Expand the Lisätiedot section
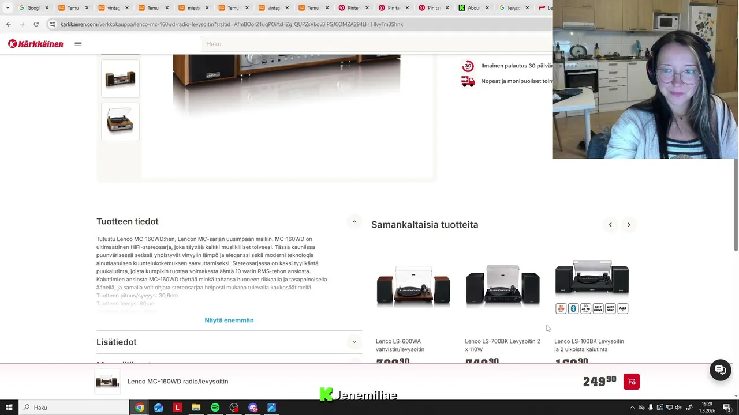Screen dimensions: 739x415 [354, 342]
